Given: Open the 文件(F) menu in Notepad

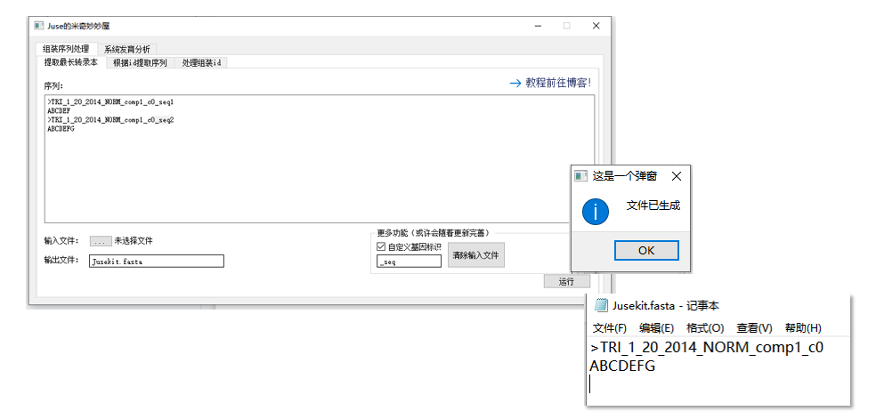Looking at the screenshot, I should (x=610, y=328).
